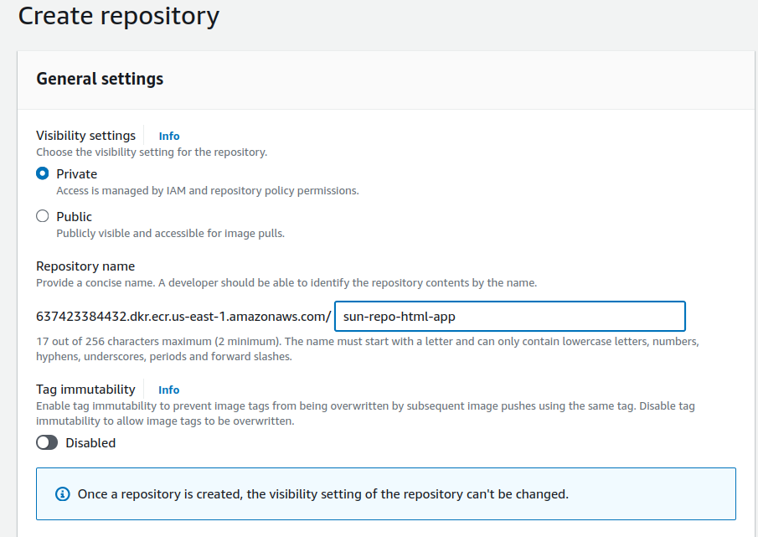
Task: Open the Info link next to Tag immutability
Action: click(x=169, y=390)
